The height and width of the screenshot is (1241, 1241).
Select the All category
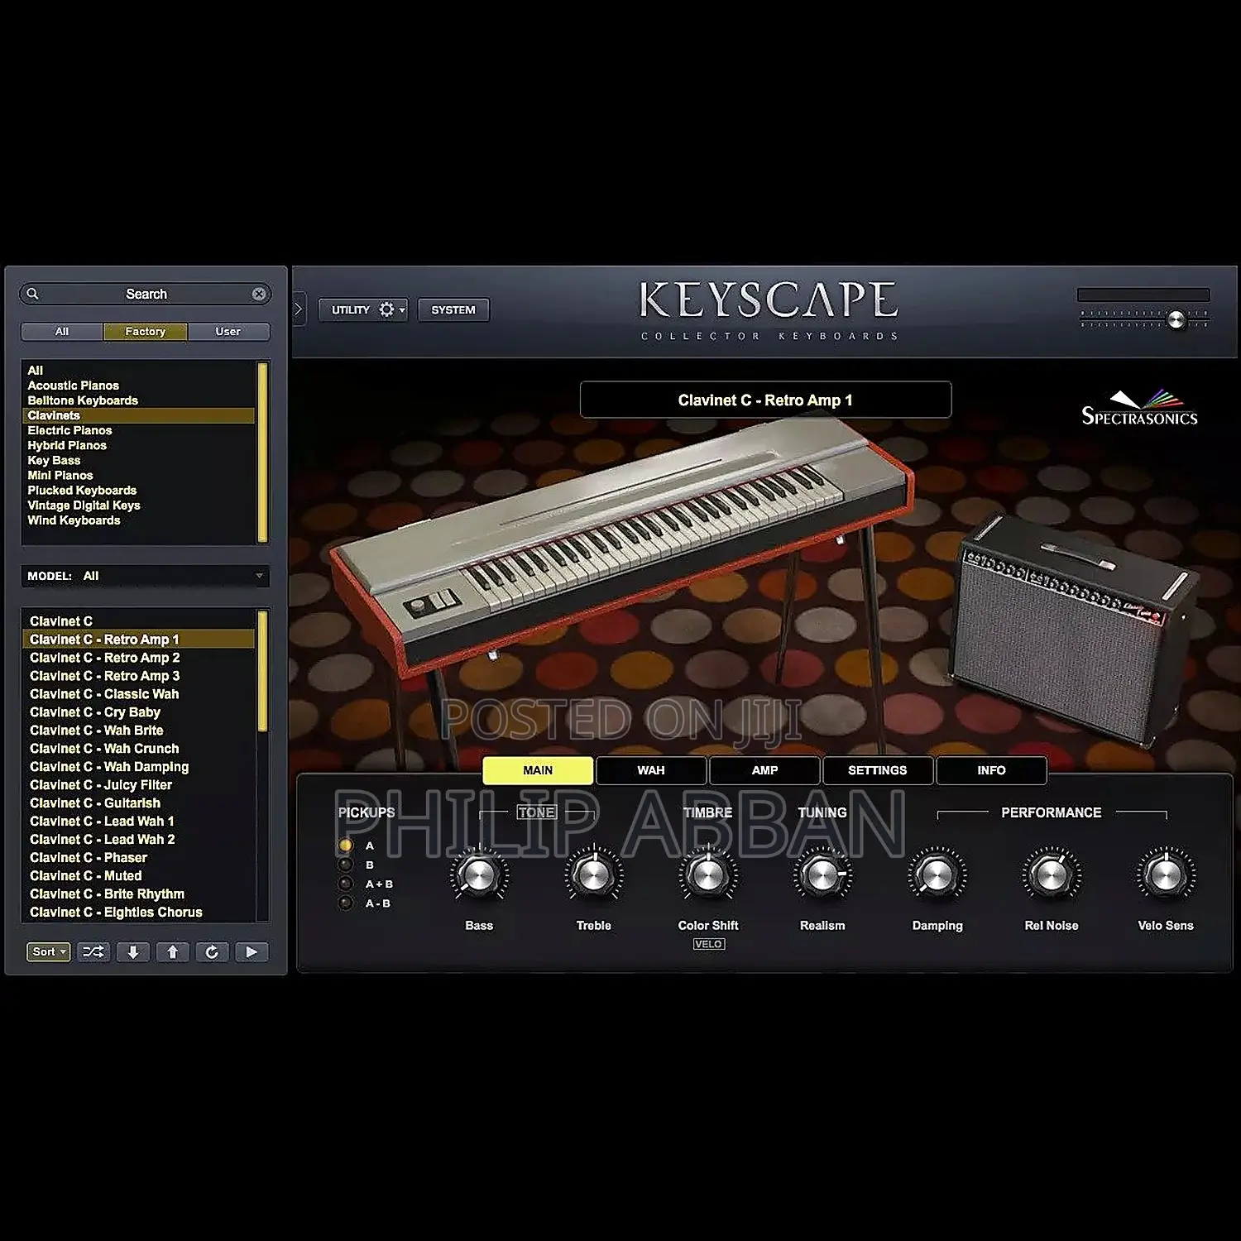138,371
